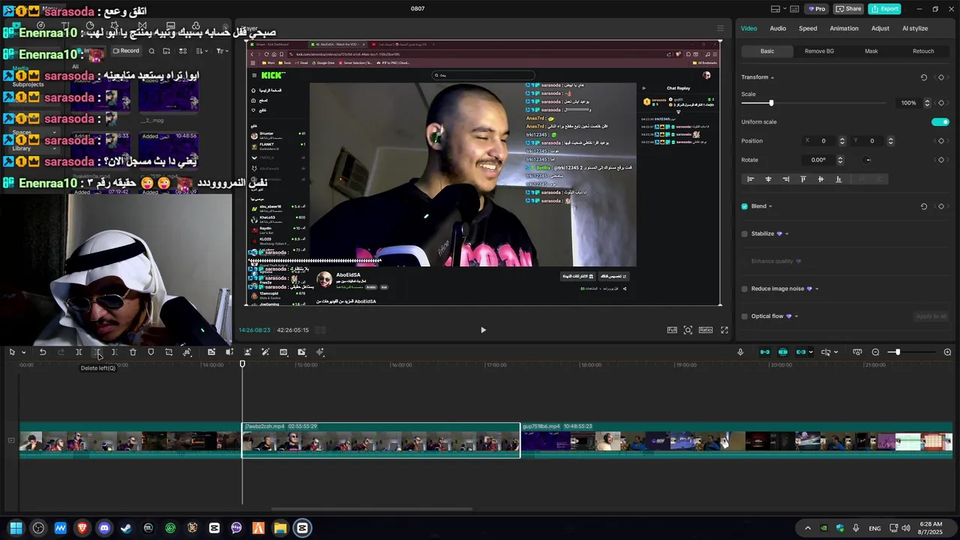Click the timeline zoom out magnifier
This screenshot has width=960, height=540.
point(875,352)
